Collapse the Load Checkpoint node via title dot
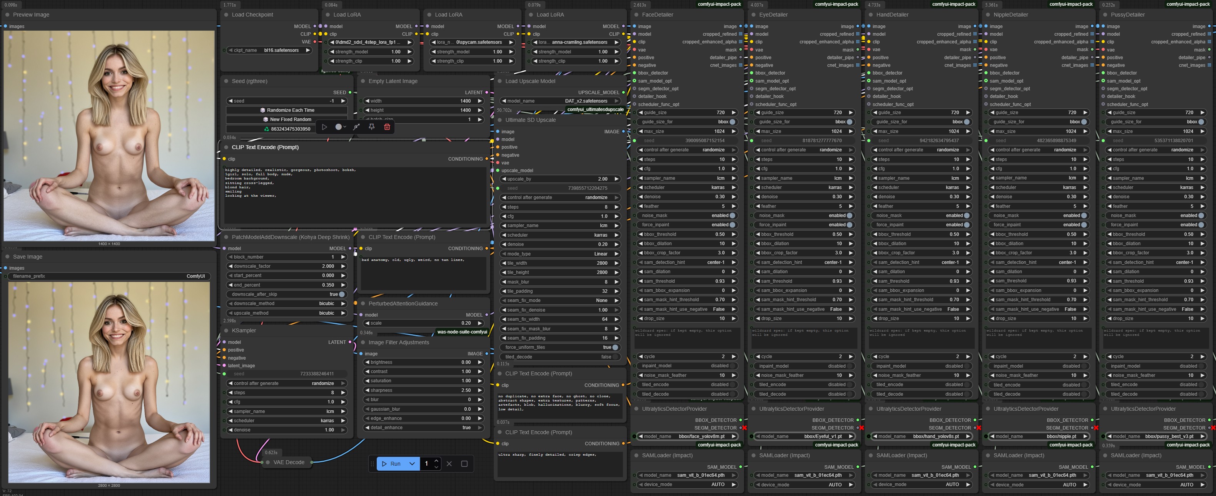 227,15
